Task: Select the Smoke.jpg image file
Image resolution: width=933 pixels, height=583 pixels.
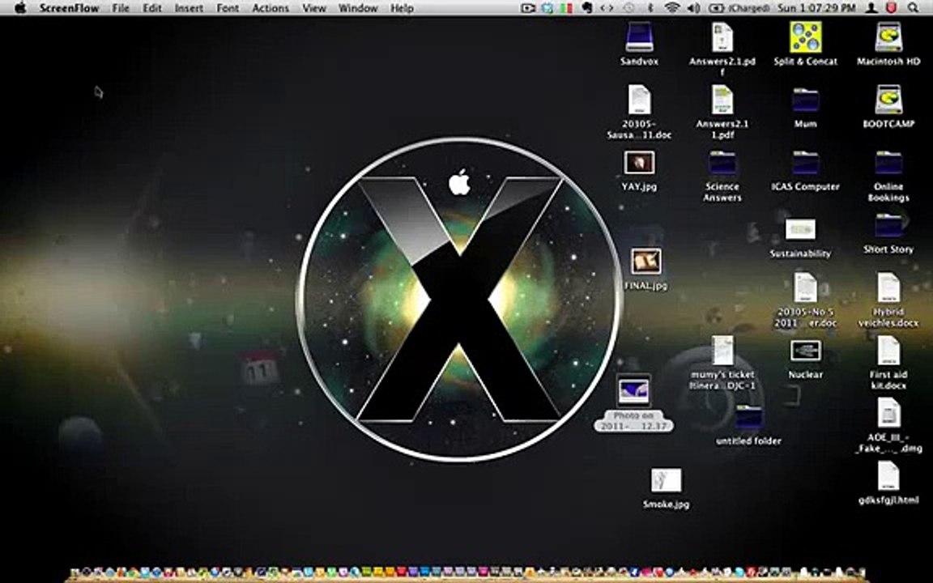Action: [x=666, y=481]
